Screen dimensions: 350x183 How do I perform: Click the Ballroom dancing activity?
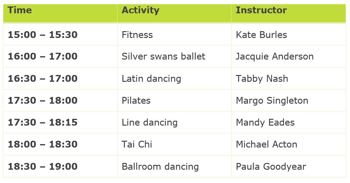pos(160,167)
